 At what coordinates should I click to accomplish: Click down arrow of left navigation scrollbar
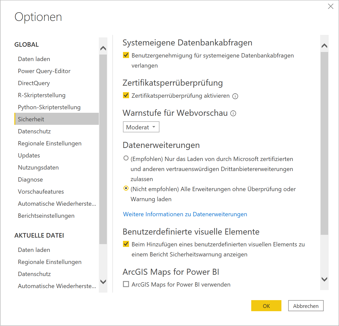click(x=103, y=282)
